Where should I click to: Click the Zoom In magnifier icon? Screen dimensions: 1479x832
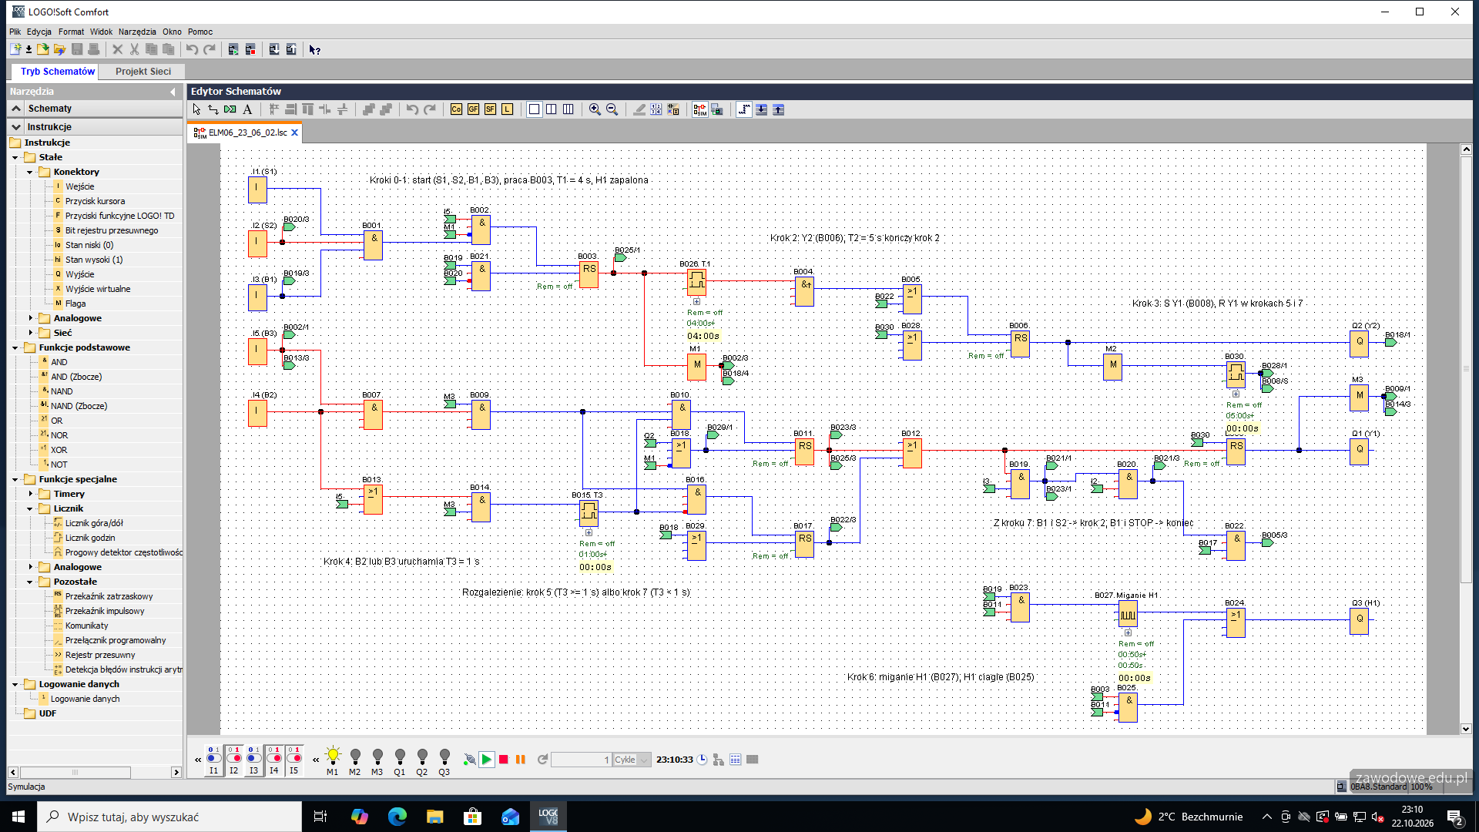point(595,109)
